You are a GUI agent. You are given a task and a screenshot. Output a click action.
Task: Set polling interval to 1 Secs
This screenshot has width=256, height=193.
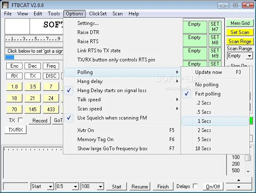point(215,121)
